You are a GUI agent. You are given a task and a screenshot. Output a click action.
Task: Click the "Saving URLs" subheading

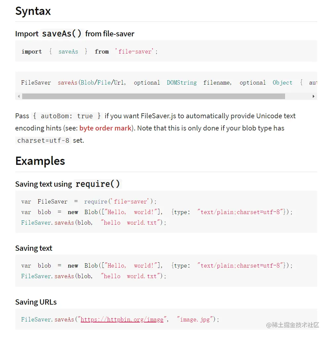coord(36,302)
